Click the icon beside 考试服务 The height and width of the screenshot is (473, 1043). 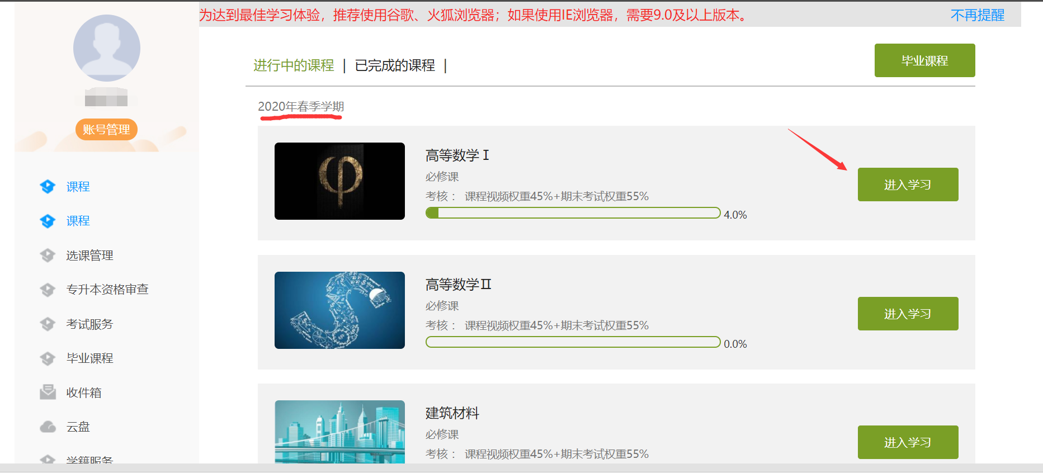(48, 324)
